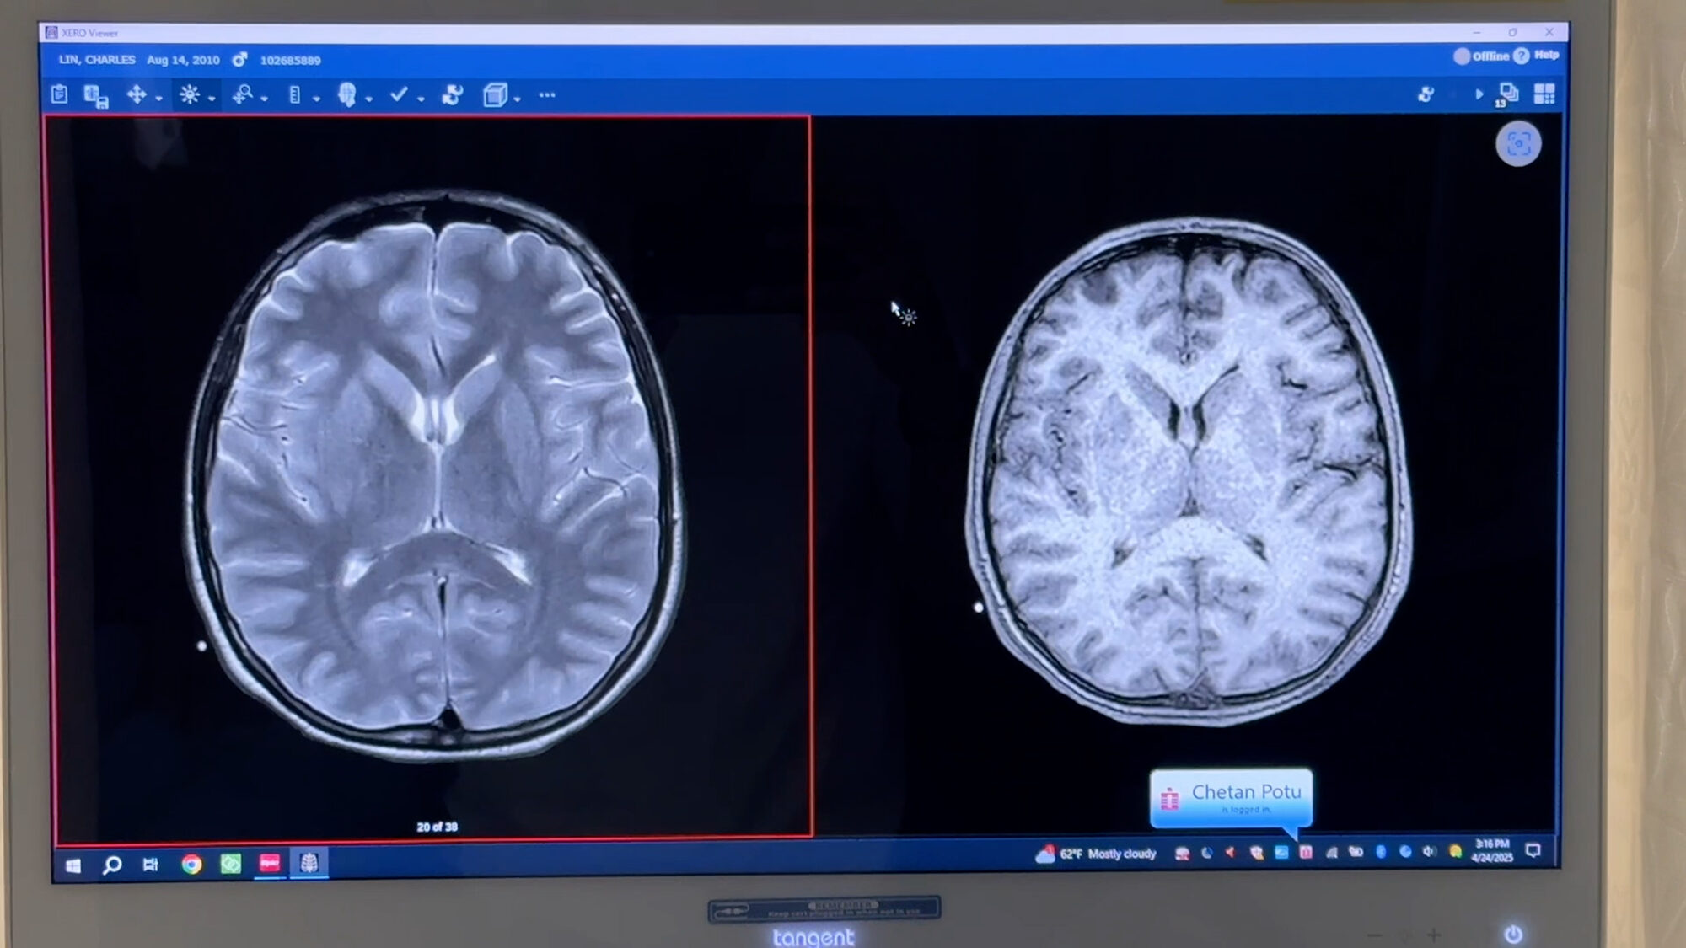Expand the 3D cube dropdown arrow
Screen dimensions: 1686x948
pos(517,99)
